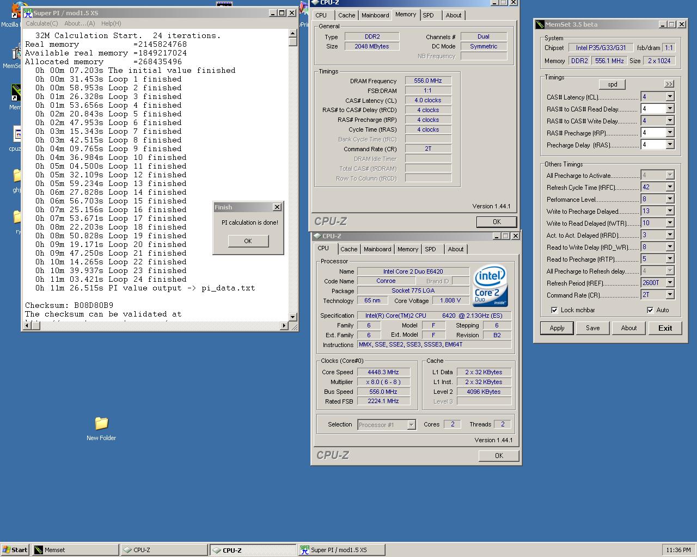Viewport: 697px width, 557px height.
Task: Click the DRAM Frequency value 556.0 MHz
Action: coord(428,81)
